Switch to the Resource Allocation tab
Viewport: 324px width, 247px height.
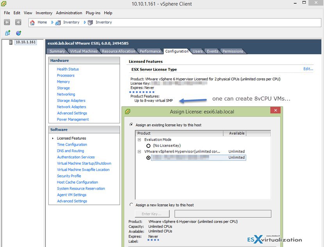click(x=118, y=51)
